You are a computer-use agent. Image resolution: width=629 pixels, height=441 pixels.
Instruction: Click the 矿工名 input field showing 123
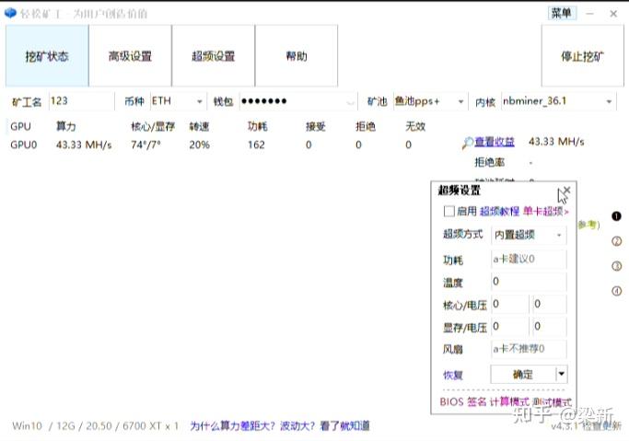tap(81, 101)
